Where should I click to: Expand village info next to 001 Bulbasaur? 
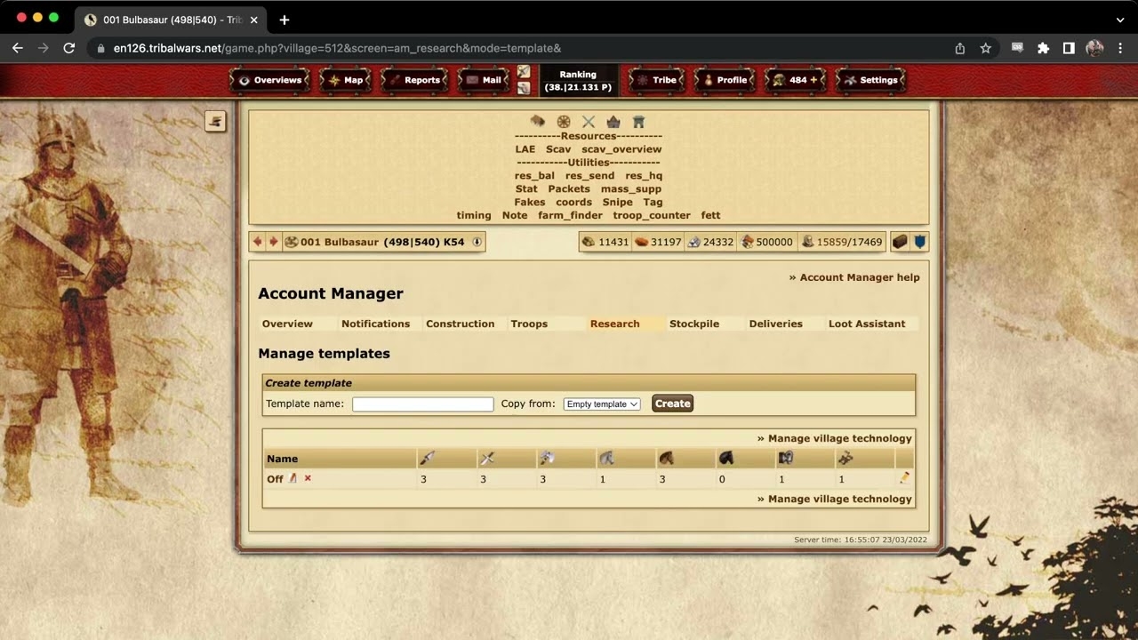[477, 241]
